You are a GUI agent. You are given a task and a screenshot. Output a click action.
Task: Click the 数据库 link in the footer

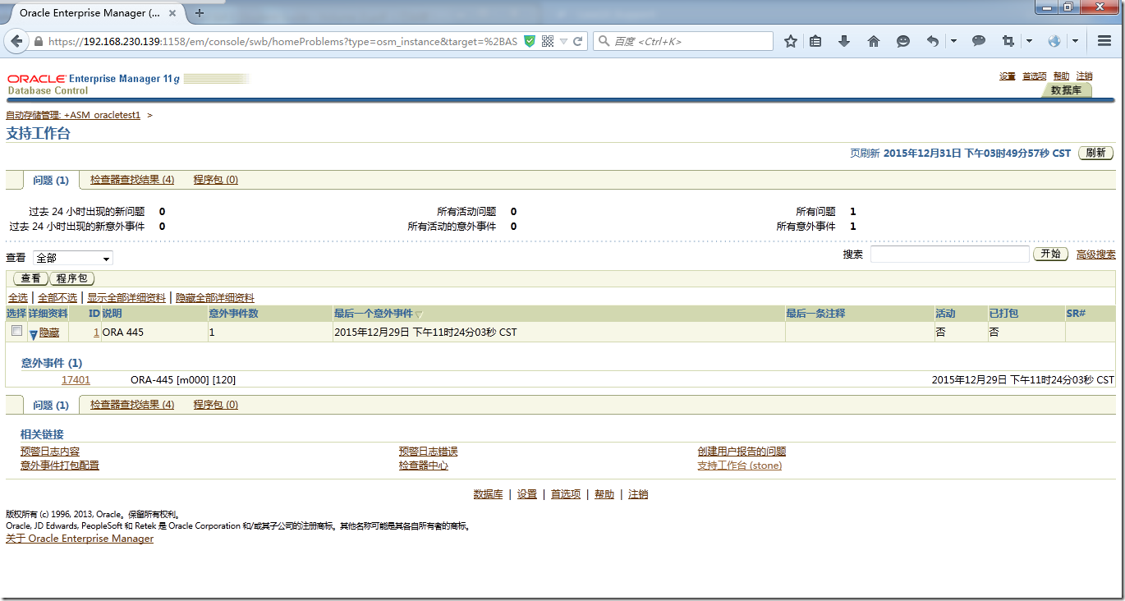coord(489,494)
